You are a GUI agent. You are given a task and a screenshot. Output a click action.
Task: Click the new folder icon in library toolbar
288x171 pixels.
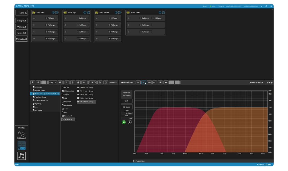click(x=67, y=82)
